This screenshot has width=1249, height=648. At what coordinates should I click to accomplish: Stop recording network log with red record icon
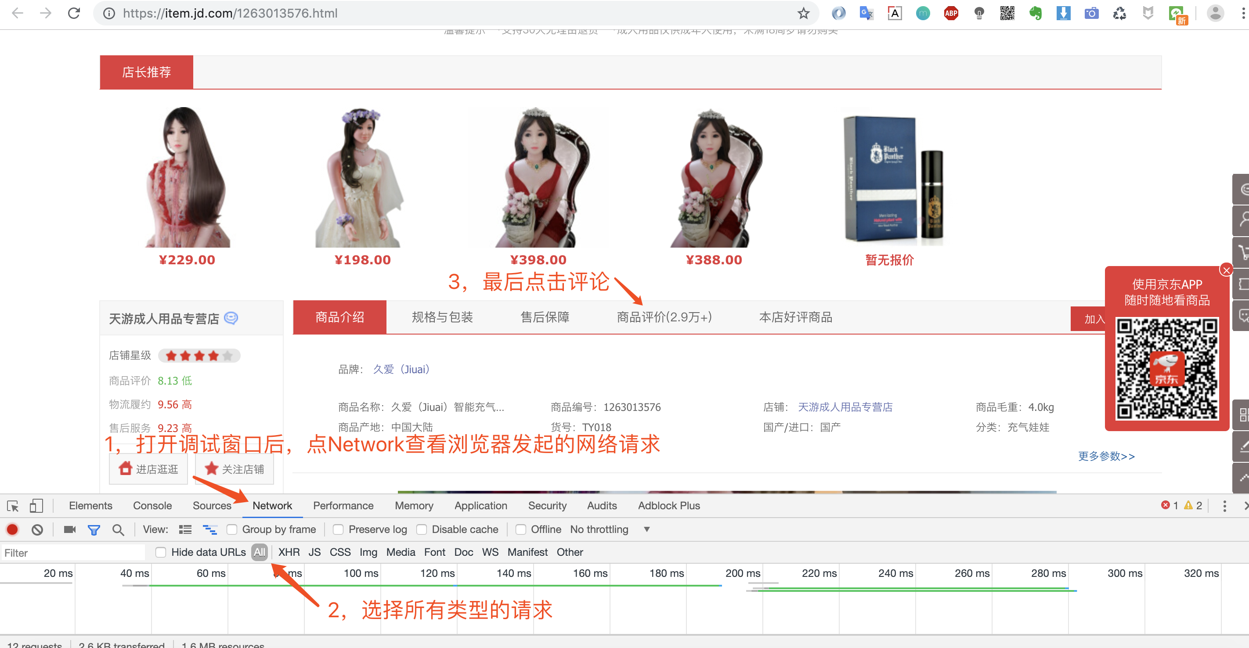click(12, 529)
